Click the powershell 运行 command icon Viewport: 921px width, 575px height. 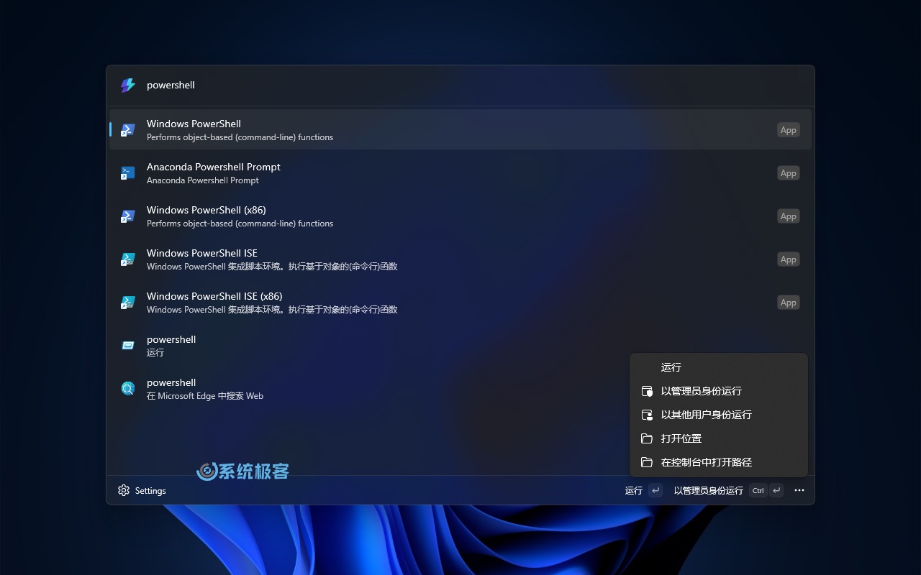tap(127, 346)
